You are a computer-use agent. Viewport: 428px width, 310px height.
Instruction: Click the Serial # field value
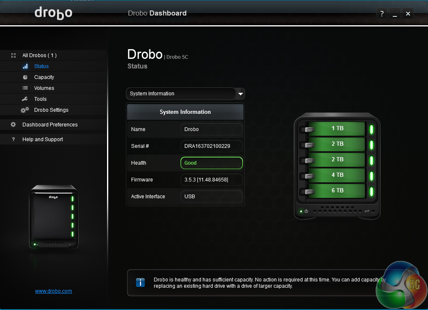(211, 146)
